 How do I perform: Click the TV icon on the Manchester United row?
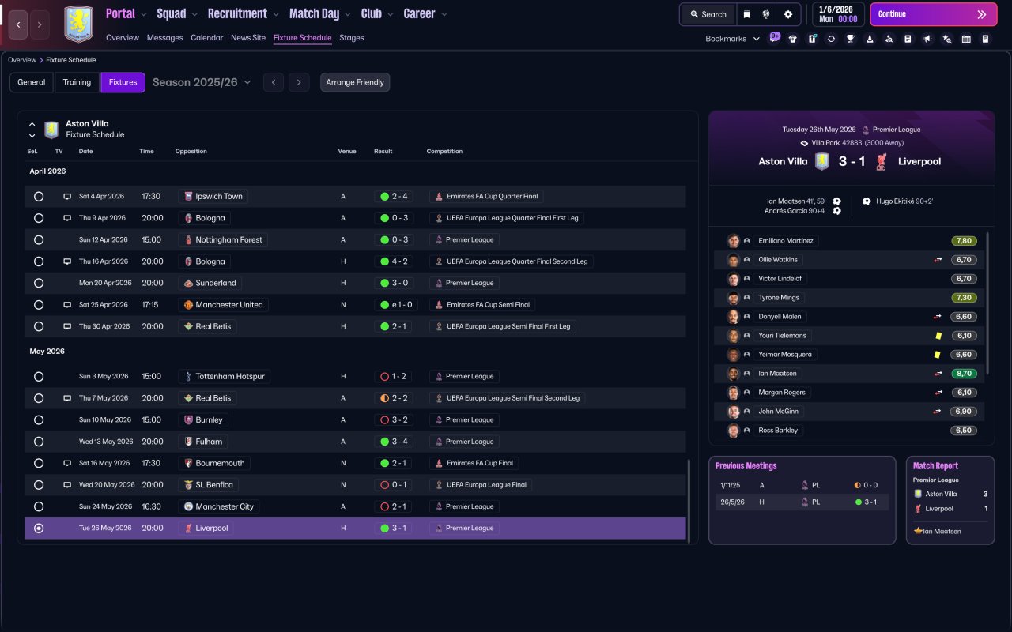[67, 305]
